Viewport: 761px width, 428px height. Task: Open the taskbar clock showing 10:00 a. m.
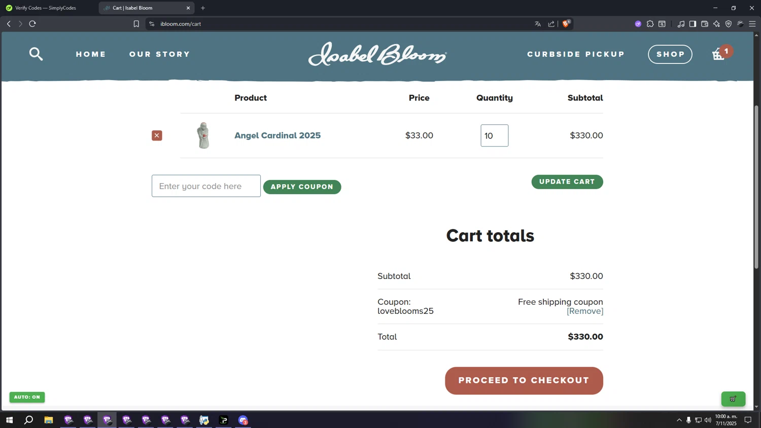tap(726, 420)
